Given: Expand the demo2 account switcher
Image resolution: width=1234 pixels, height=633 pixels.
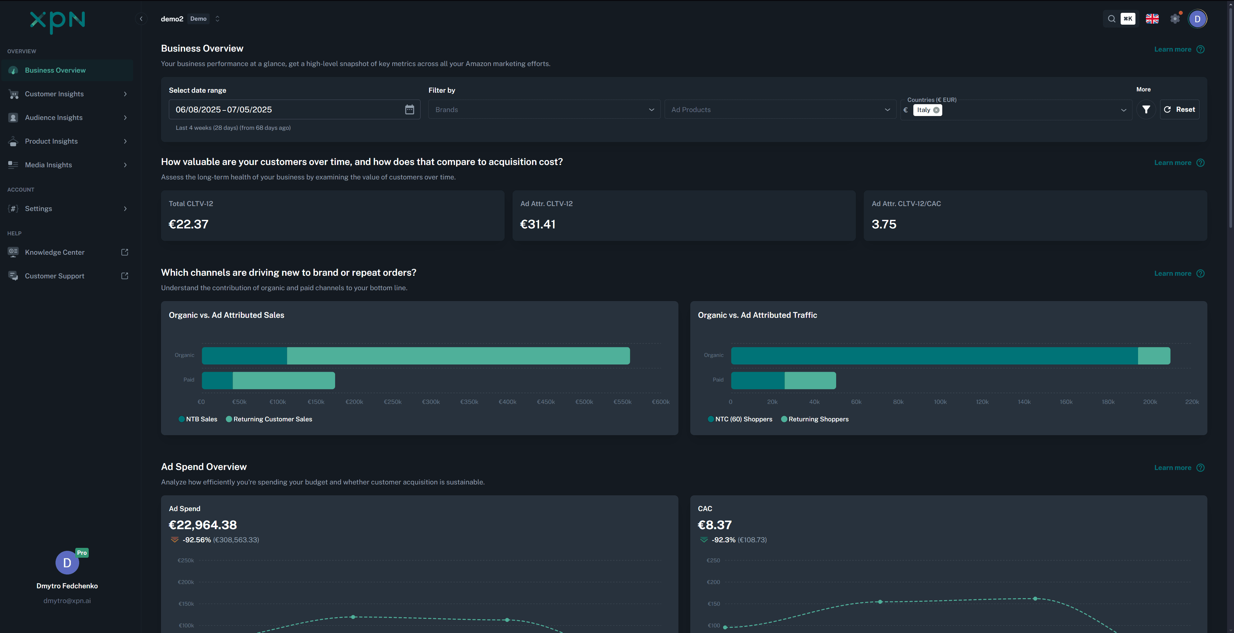Looking at the screenshot, I should pyautogui.click(x=217, y=19).
